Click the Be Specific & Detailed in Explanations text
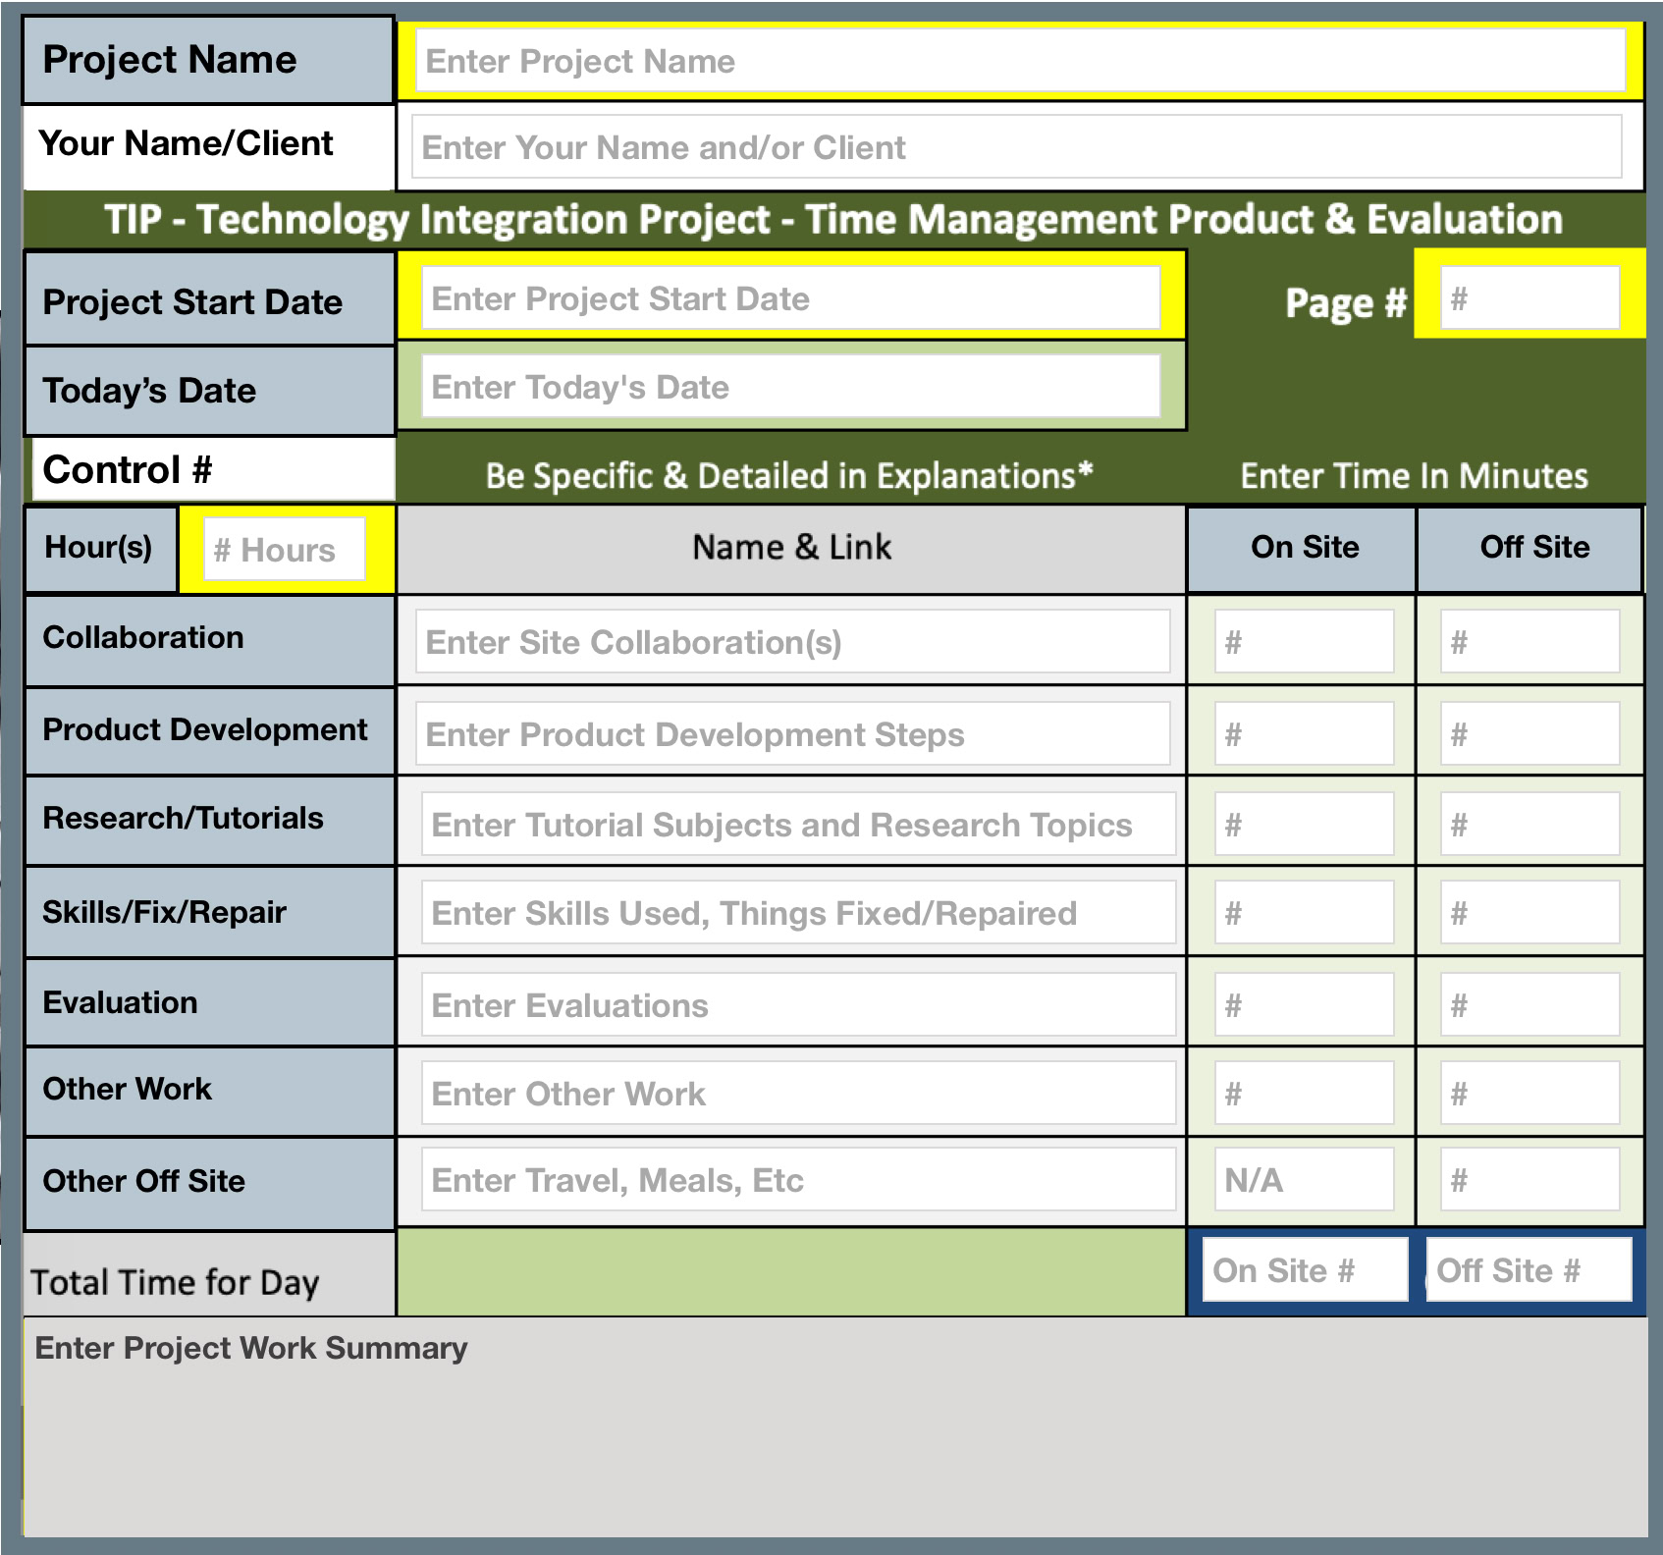This screenshot has width=1663, height=1555. coord(789,475)
